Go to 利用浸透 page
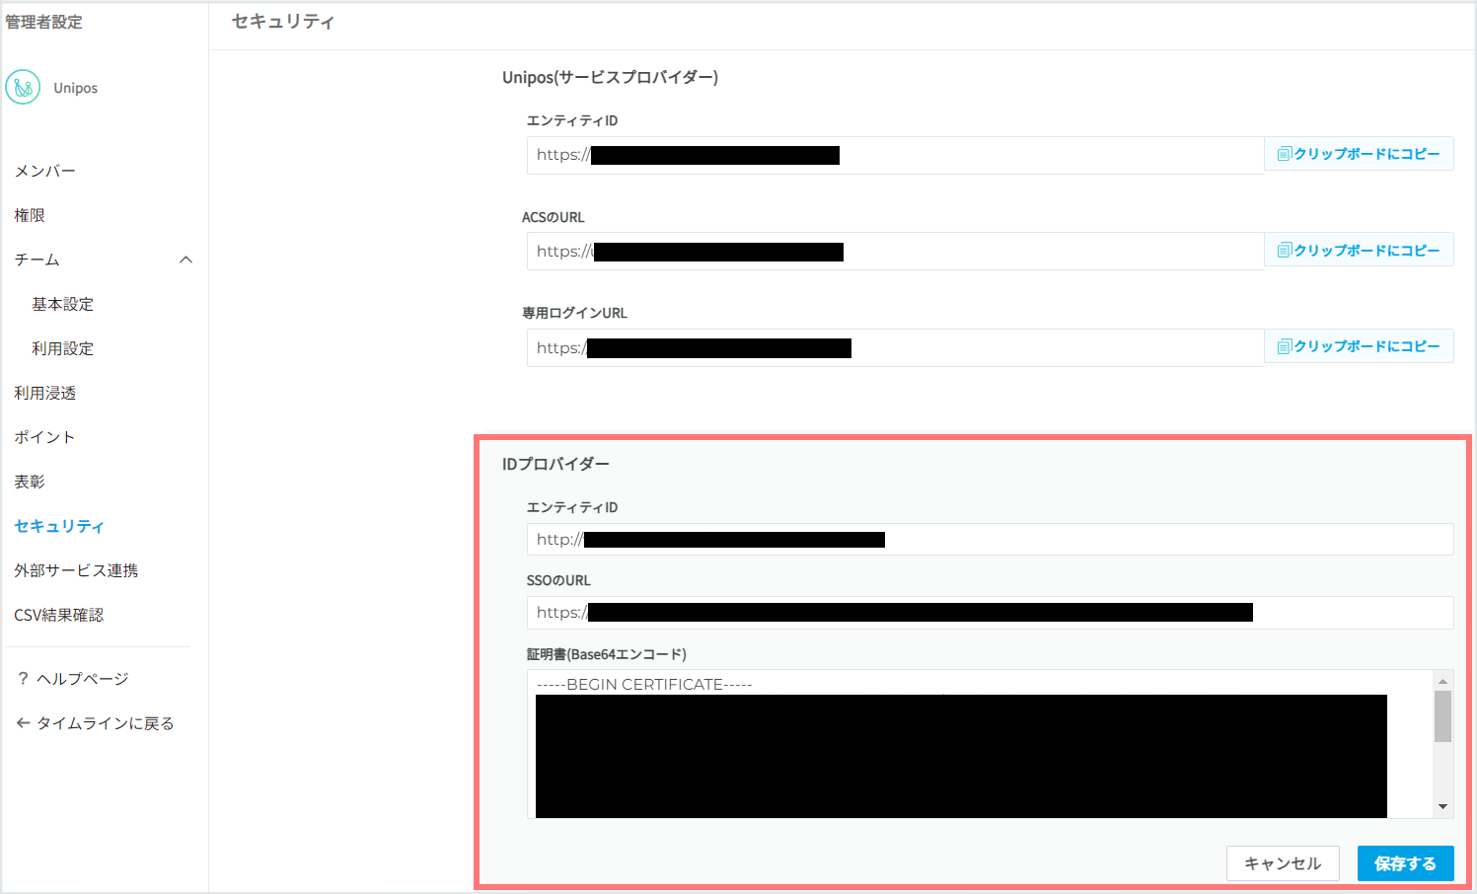This screenshot has height=894, width=1477. pos(44,393)
